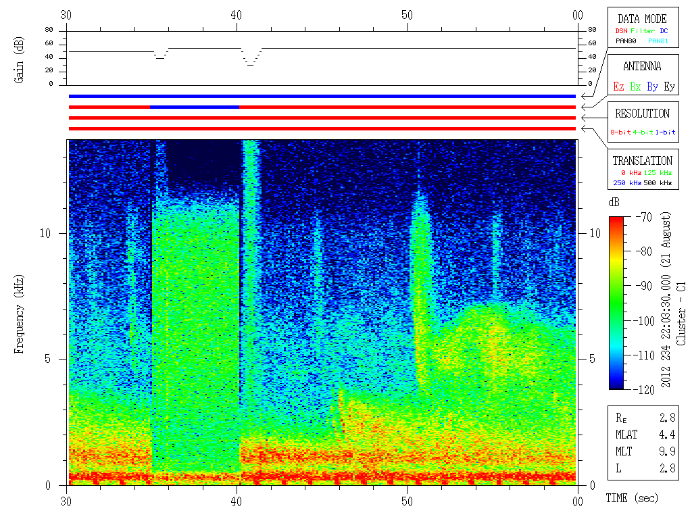Viewport: 692px width, 519px height.
Task: Click the 250 kHz translation label
Action: (x=627, y=182)
